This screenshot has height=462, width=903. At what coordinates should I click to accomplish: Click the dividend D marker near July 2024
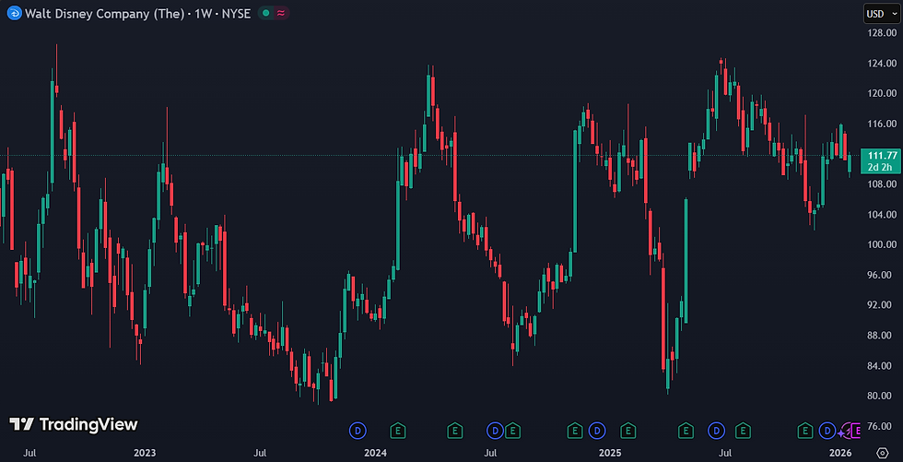click(494, 430)
